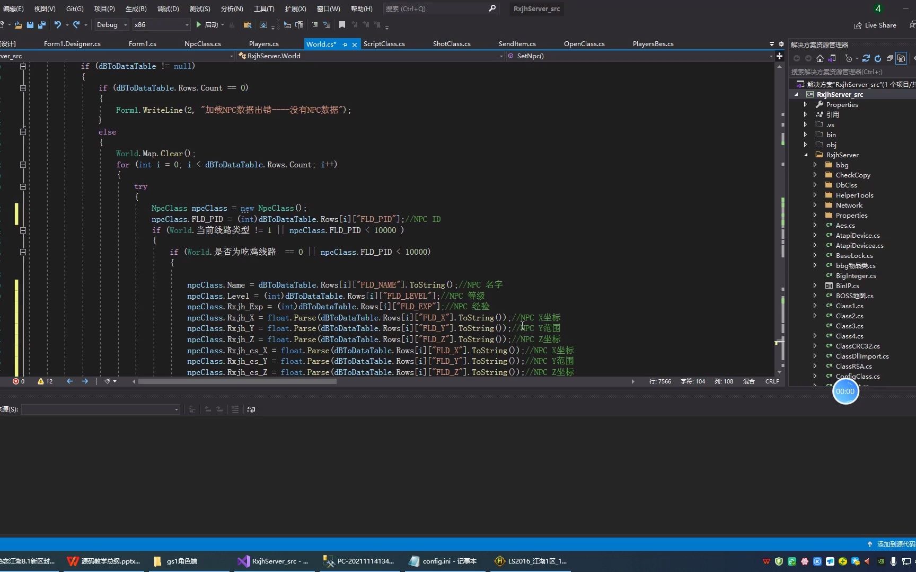Open the x86 platform dropdown
Screen dimensions: 916x572
click(x=161, y=25)
